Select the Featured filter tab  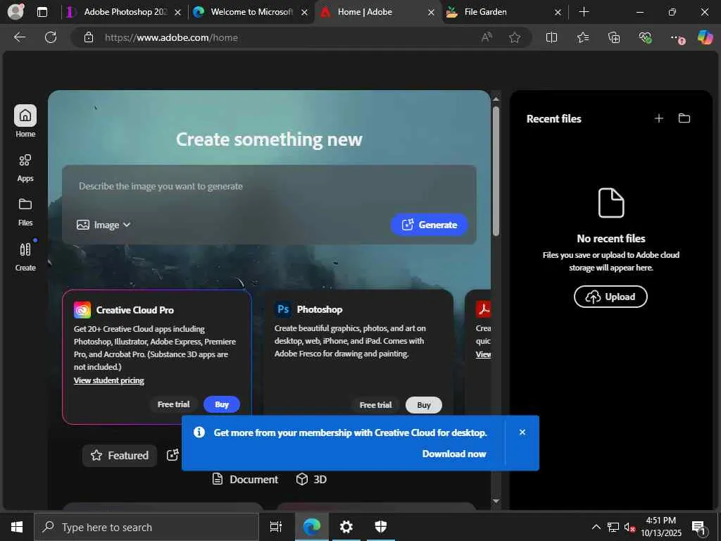tap(120, 456)
